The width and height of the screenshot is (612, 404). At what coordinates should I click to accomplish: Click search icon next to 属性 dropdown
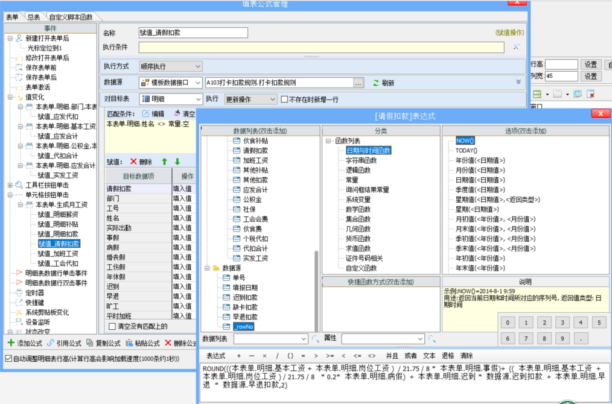(x=432, y=339)
